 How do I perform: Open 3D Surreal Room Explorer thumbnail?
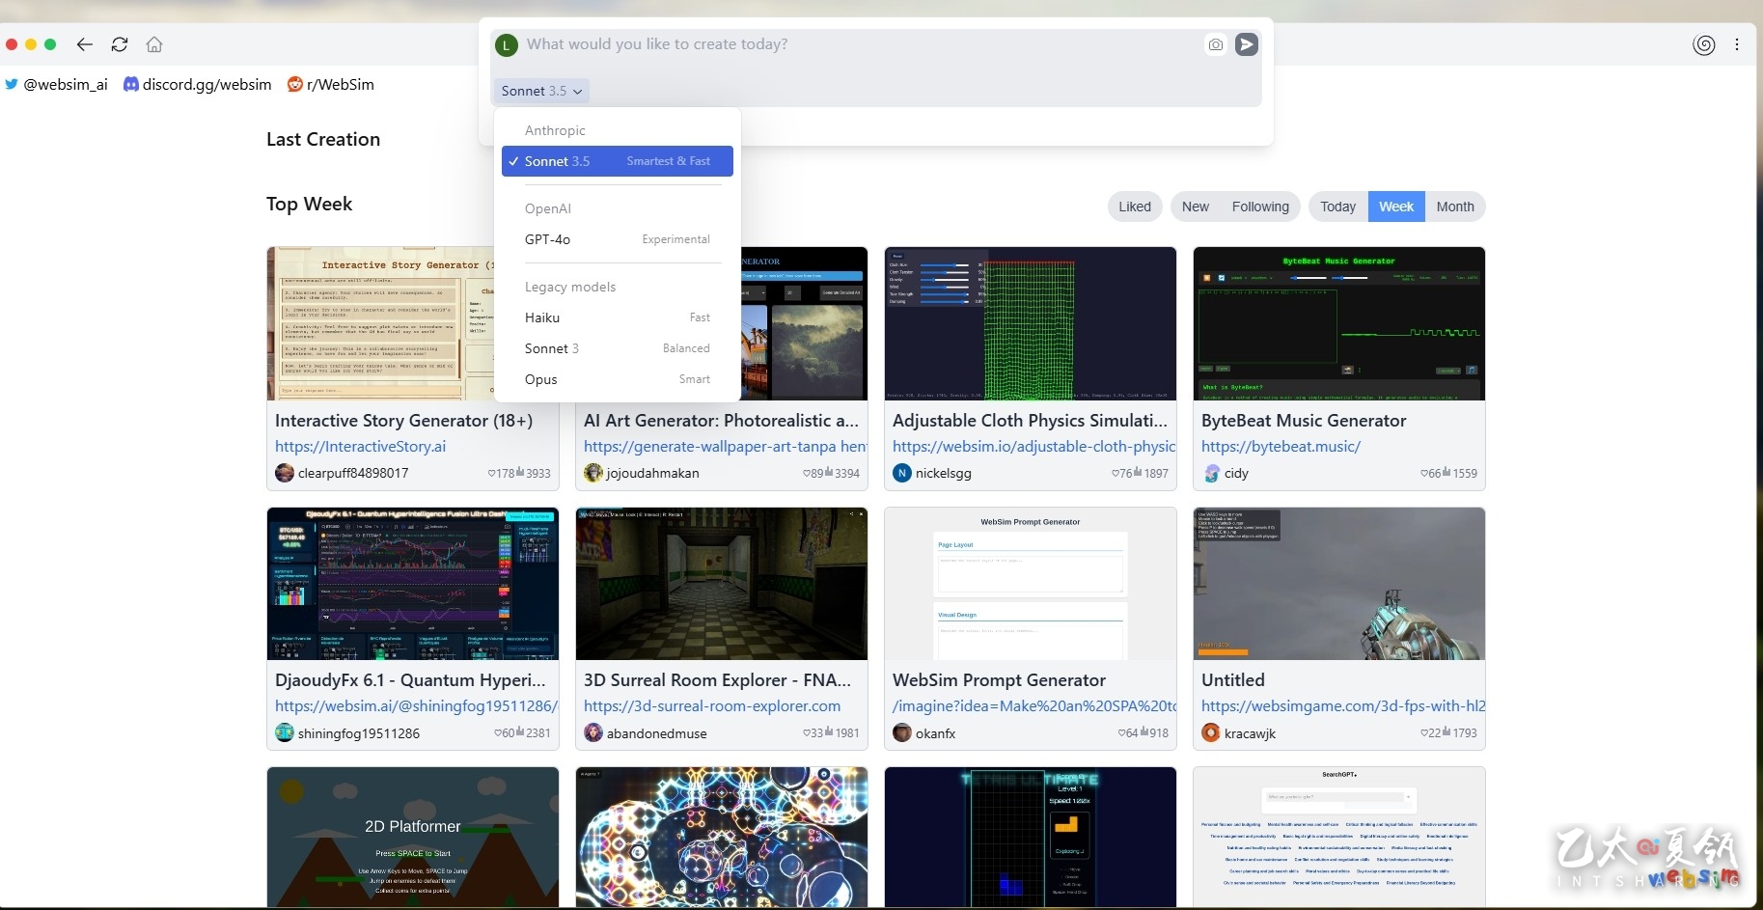(722, 584)
